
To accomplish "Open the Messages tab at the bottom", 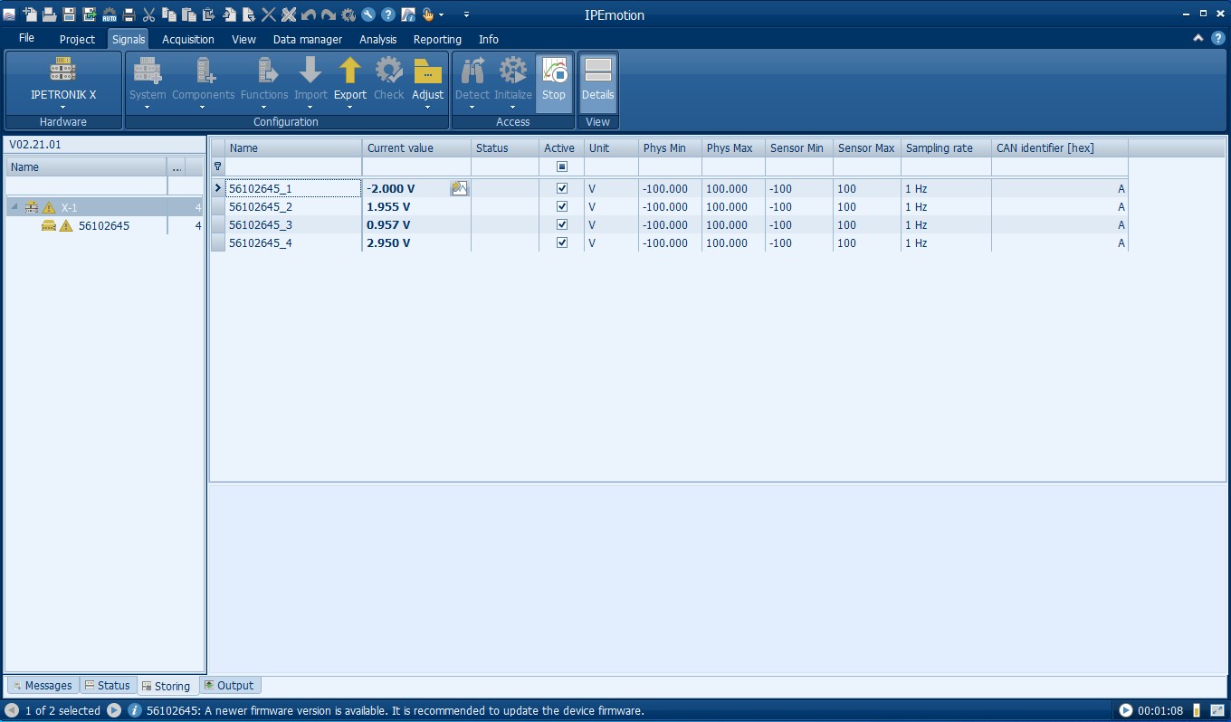I will [43, 685].
